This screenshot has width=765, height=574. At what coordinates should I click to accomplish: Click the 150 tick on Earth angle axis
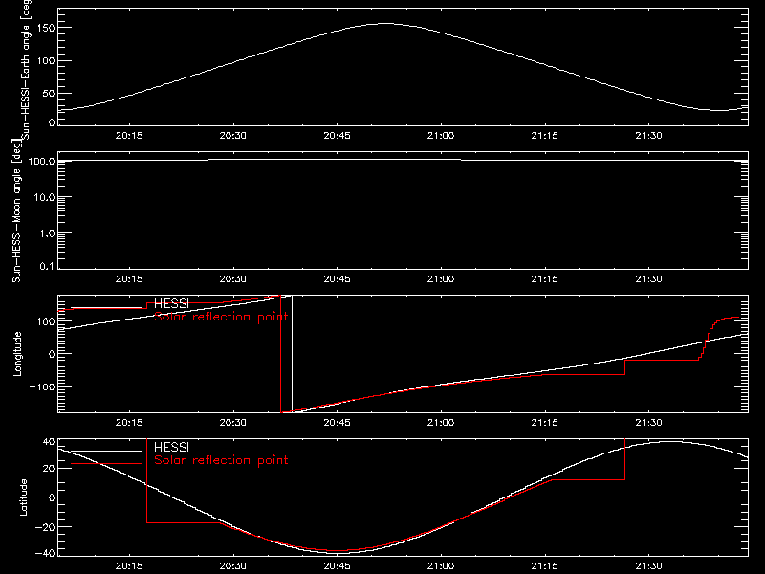coord(45,28)
